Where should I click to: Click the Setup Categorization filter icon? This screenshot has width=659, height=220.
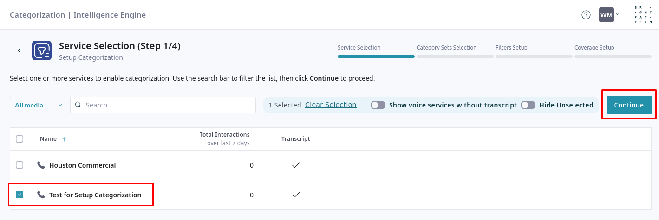(42, 50)
